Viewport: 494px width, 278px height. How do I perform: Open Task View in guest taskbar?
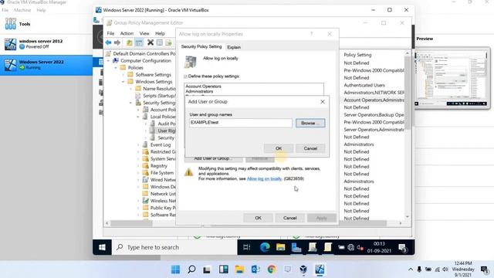point(247,247)
